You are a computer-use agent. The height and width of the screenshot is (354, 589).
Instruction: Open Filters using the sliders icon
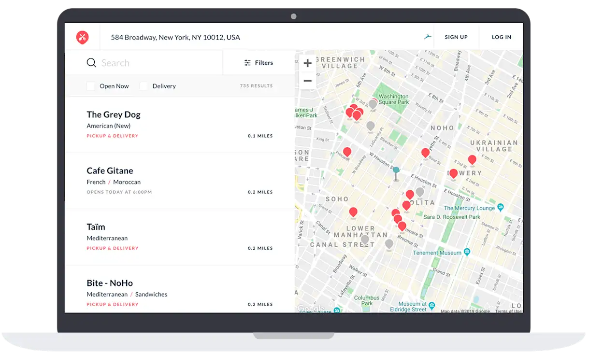[248, 62]
